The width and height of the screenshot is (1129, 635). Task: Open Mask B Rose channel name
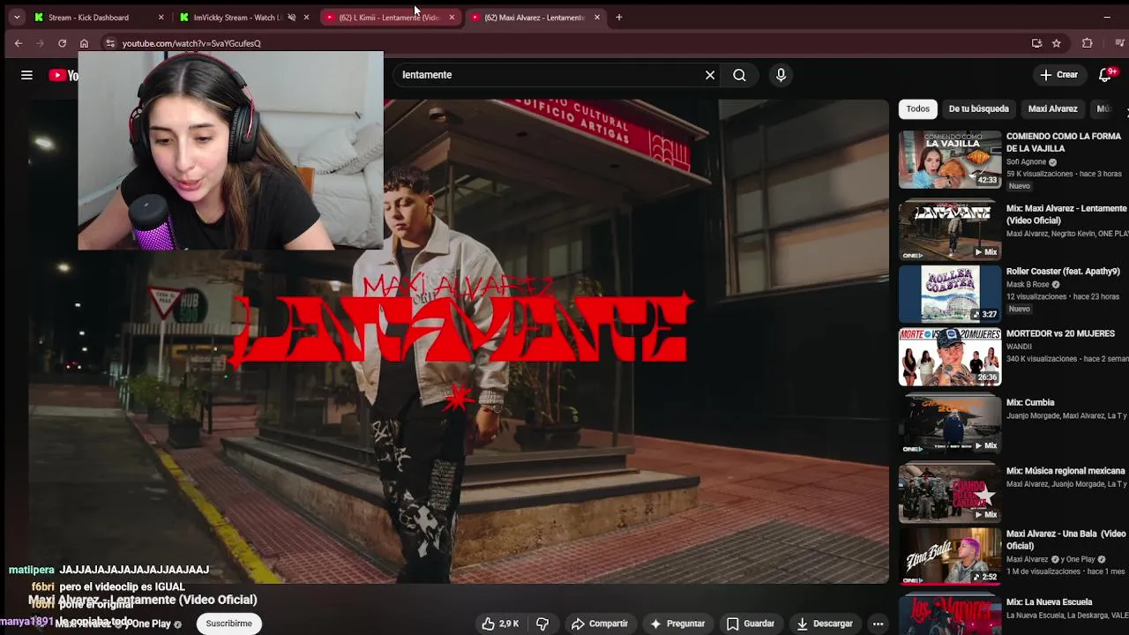click(1028, 285)
